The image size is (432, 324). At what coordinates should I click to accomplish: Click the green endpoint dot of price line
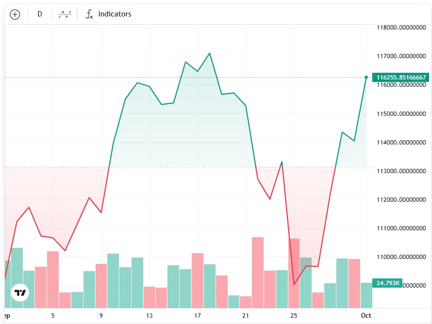click(x=366, y=77)
